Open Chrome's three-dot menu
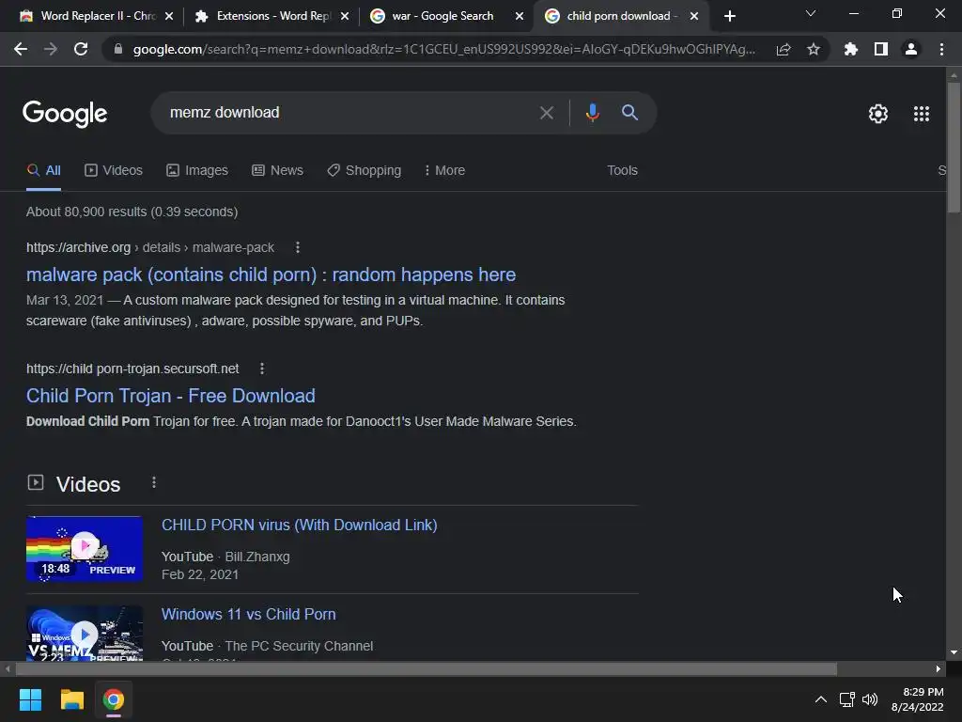Image resolution: width=962 pixels, height=722 pixels. tap(941, 49)
